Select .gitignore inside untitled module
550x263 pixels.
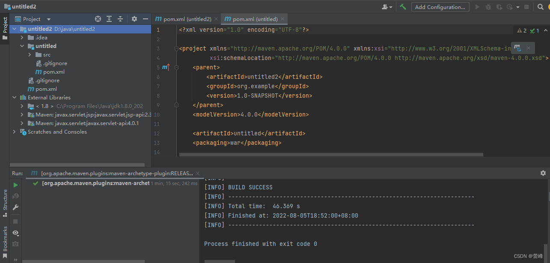52,63
